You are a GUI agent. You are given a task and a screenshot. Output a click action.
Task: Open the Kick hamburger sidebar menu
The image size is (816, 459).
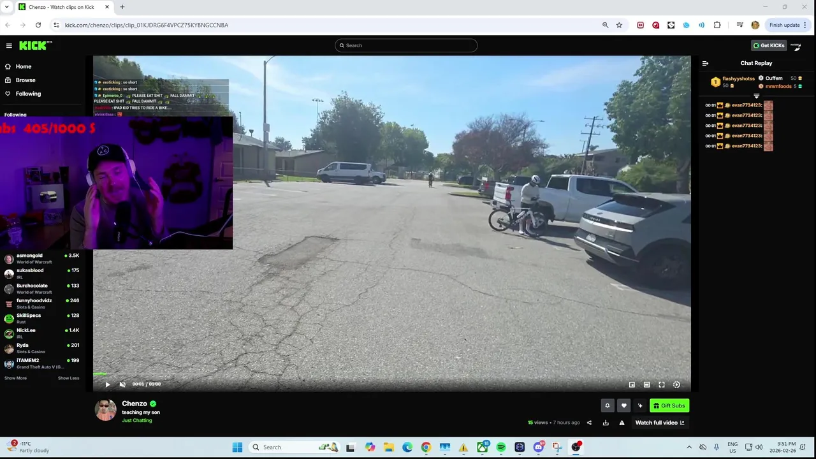pos(9,45)
